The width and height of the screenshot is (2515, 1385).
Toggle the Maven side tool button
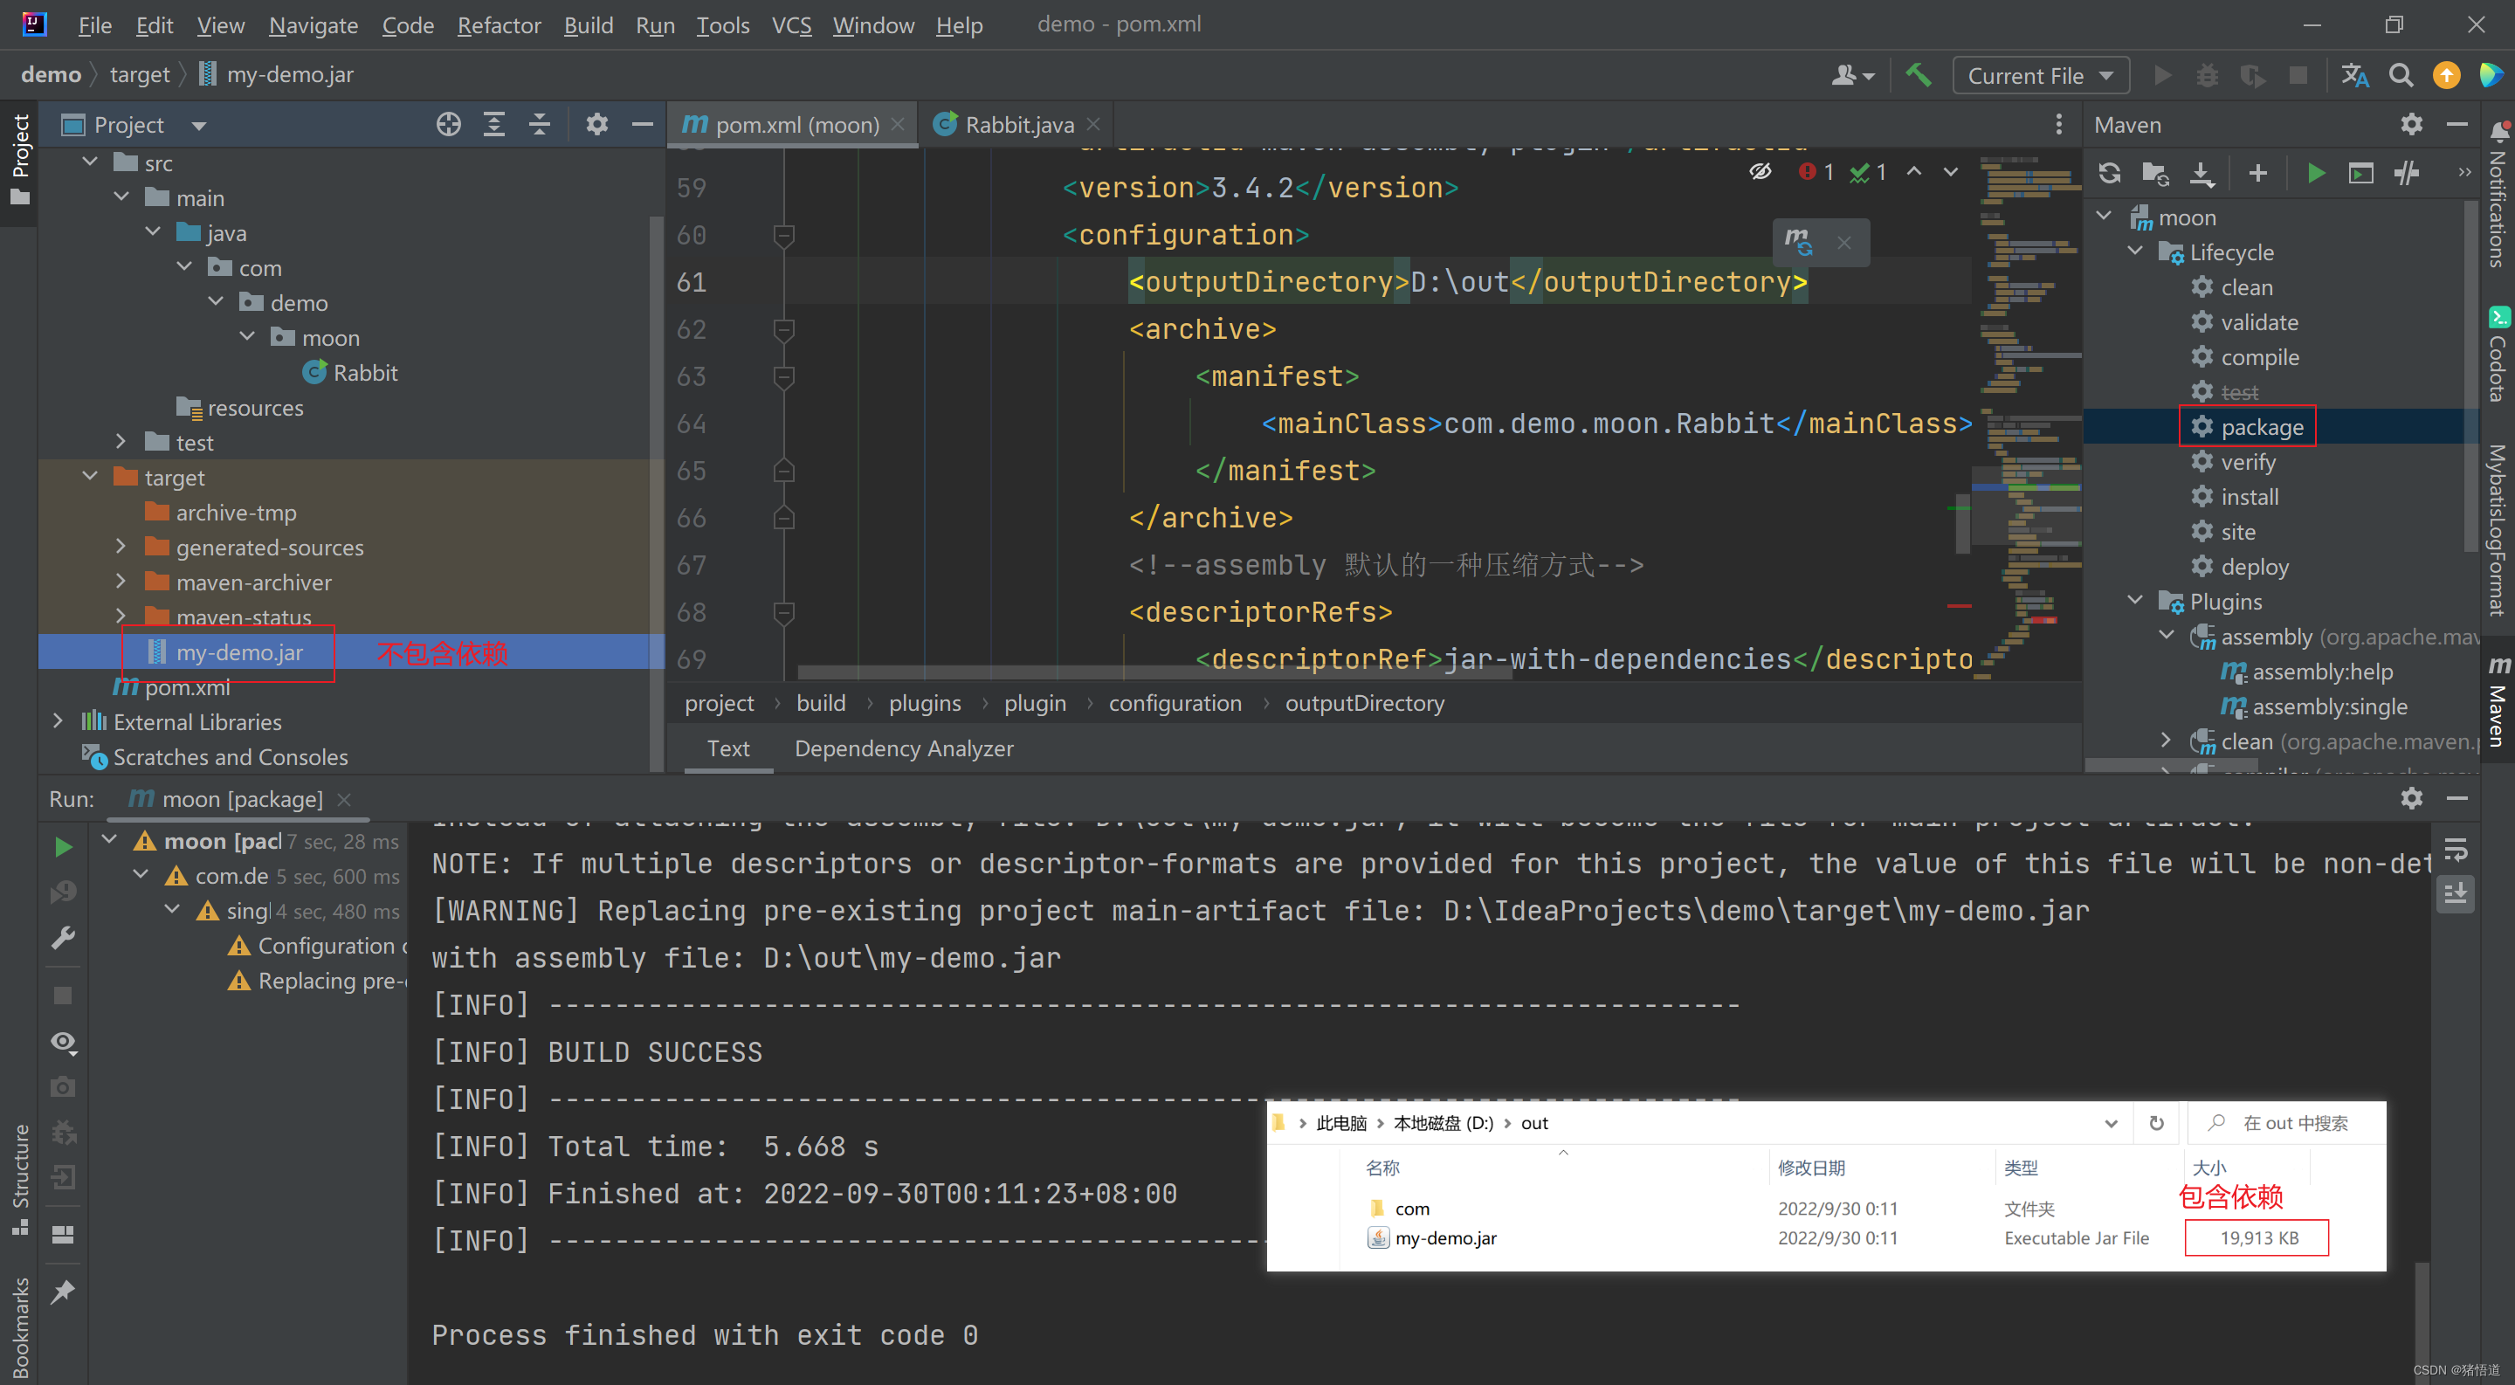[x=2498, y=701]
